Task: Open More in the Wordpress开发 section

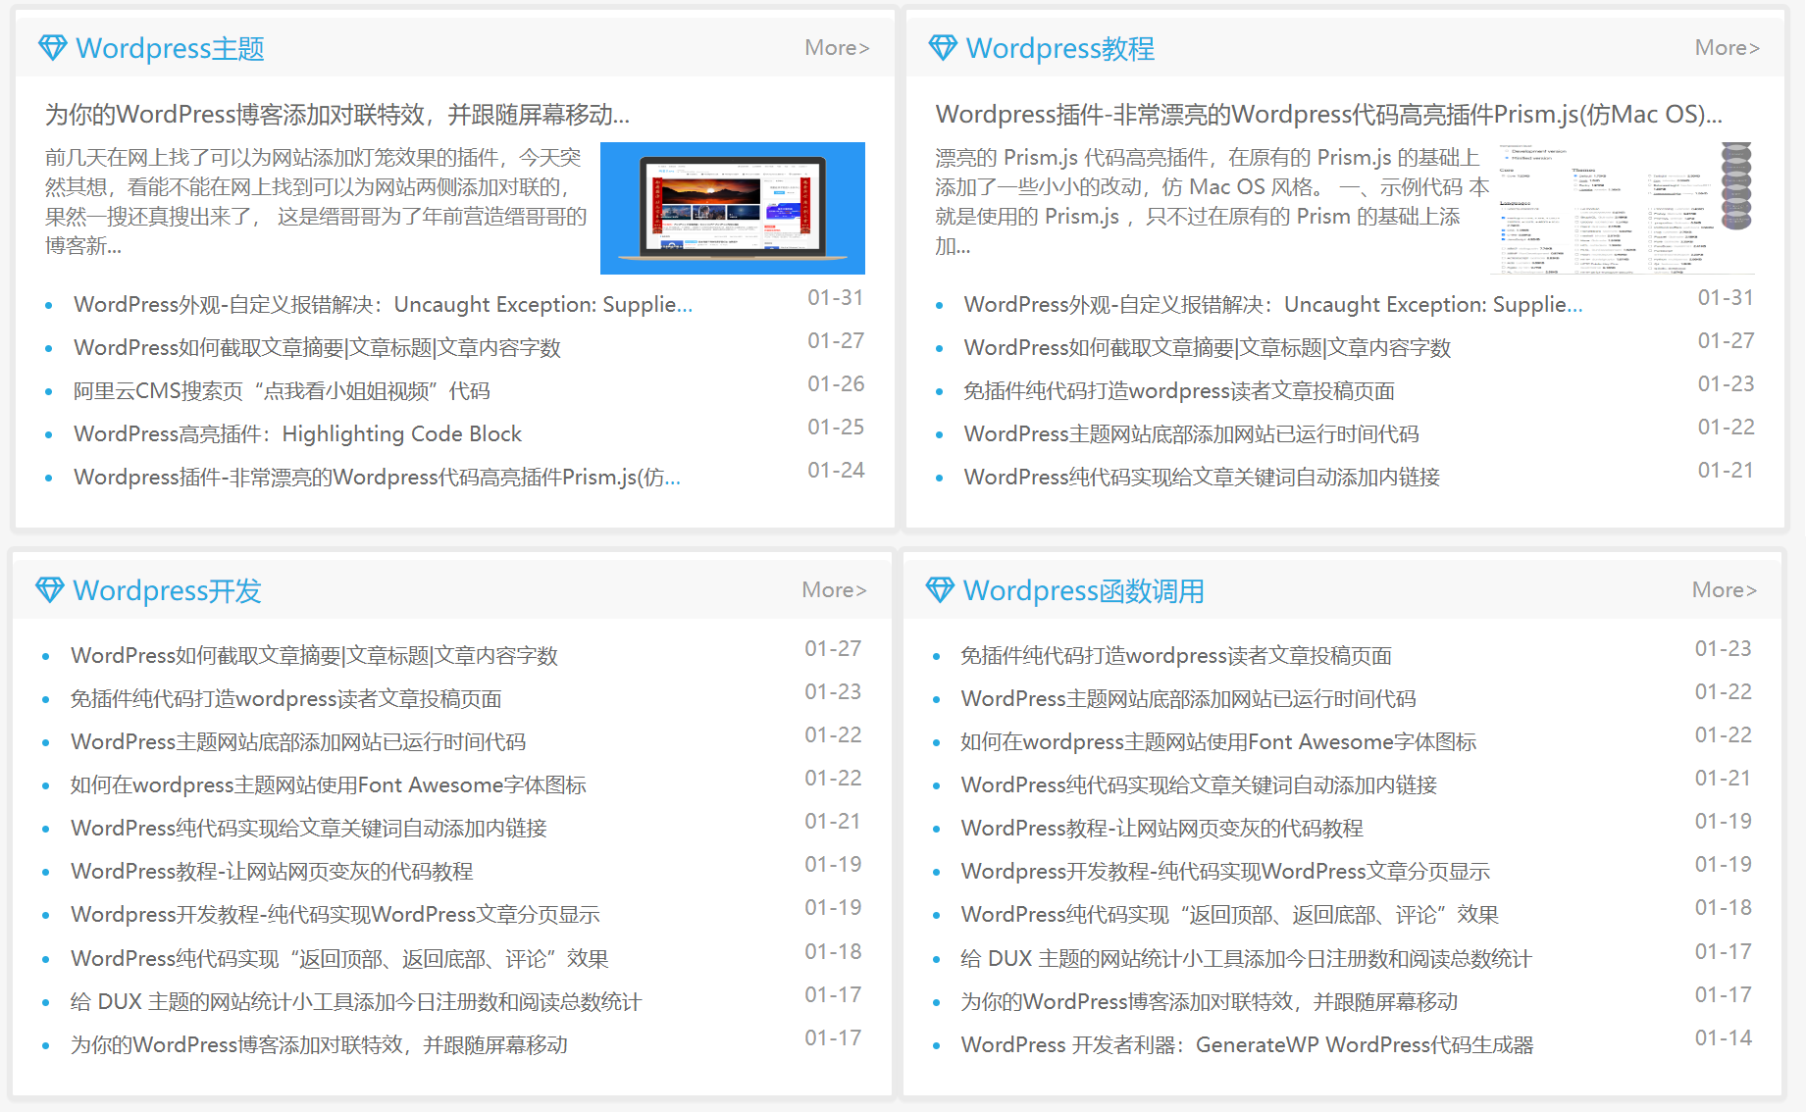Action: tap(834, 590)
